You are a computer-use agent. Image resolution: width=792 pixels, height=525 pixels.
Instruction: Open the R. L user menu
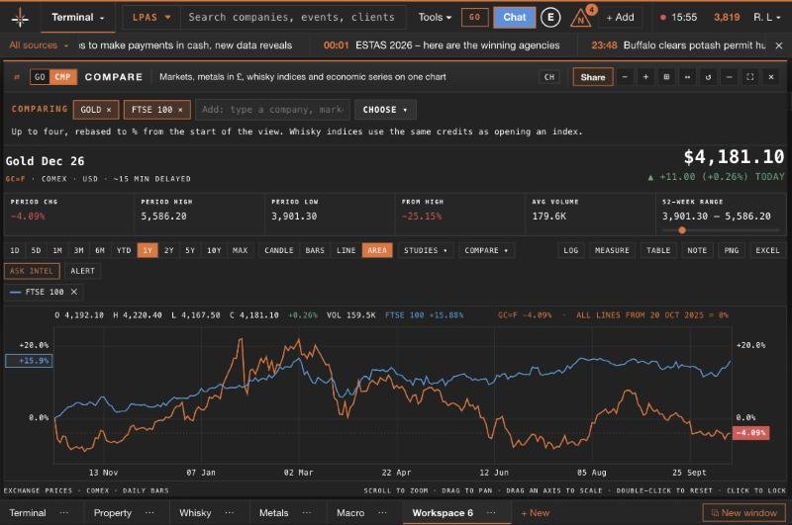click(x=766, y=18)
